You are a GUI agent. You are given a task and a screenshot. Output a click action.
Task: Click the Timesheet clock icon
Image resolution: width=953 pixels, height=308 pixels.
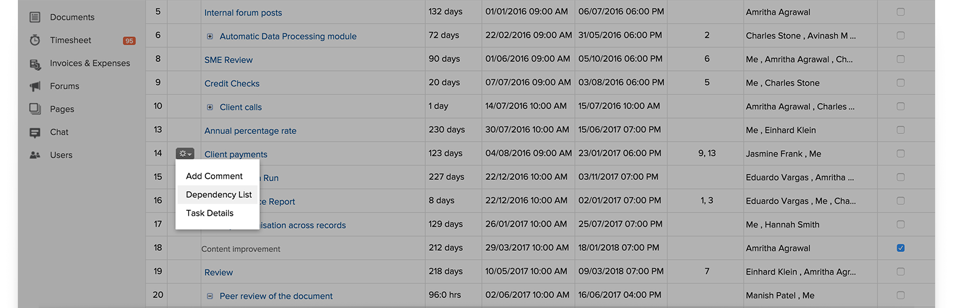point(35,40)
